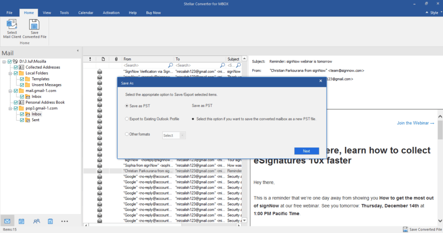The height and width of the screenshot is (233, 443).
Task: Collapse the D:\3 Jul\Mozilla root node
Action: 4,62
